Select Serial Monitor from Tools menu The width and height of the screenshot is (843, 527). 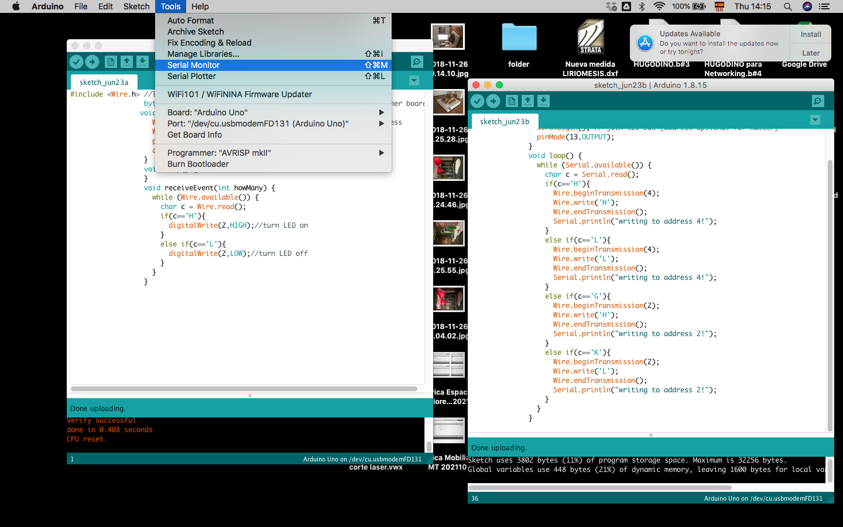point(194,65)
